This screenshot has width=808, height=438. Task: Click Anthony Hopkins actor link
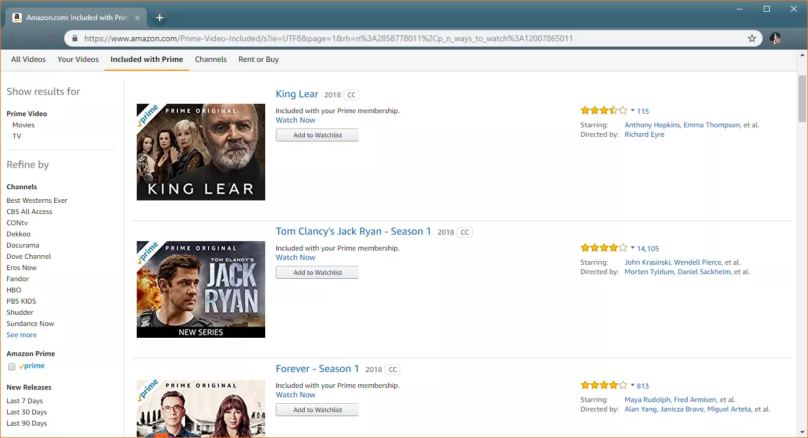pyautogui.click(x=652, y=125)
